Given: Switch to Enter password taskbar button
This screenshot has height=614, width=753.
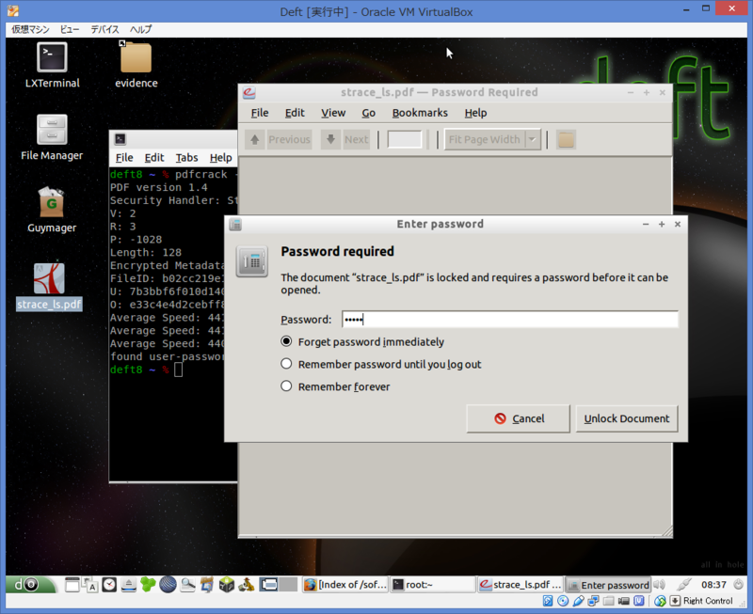Looking at the screenshot, I should point(607,585).
